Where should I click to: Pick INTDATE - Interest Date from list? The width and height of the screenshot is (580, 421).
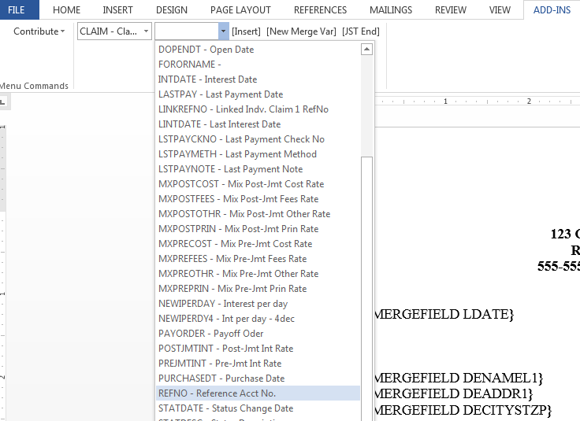(207, 79)
